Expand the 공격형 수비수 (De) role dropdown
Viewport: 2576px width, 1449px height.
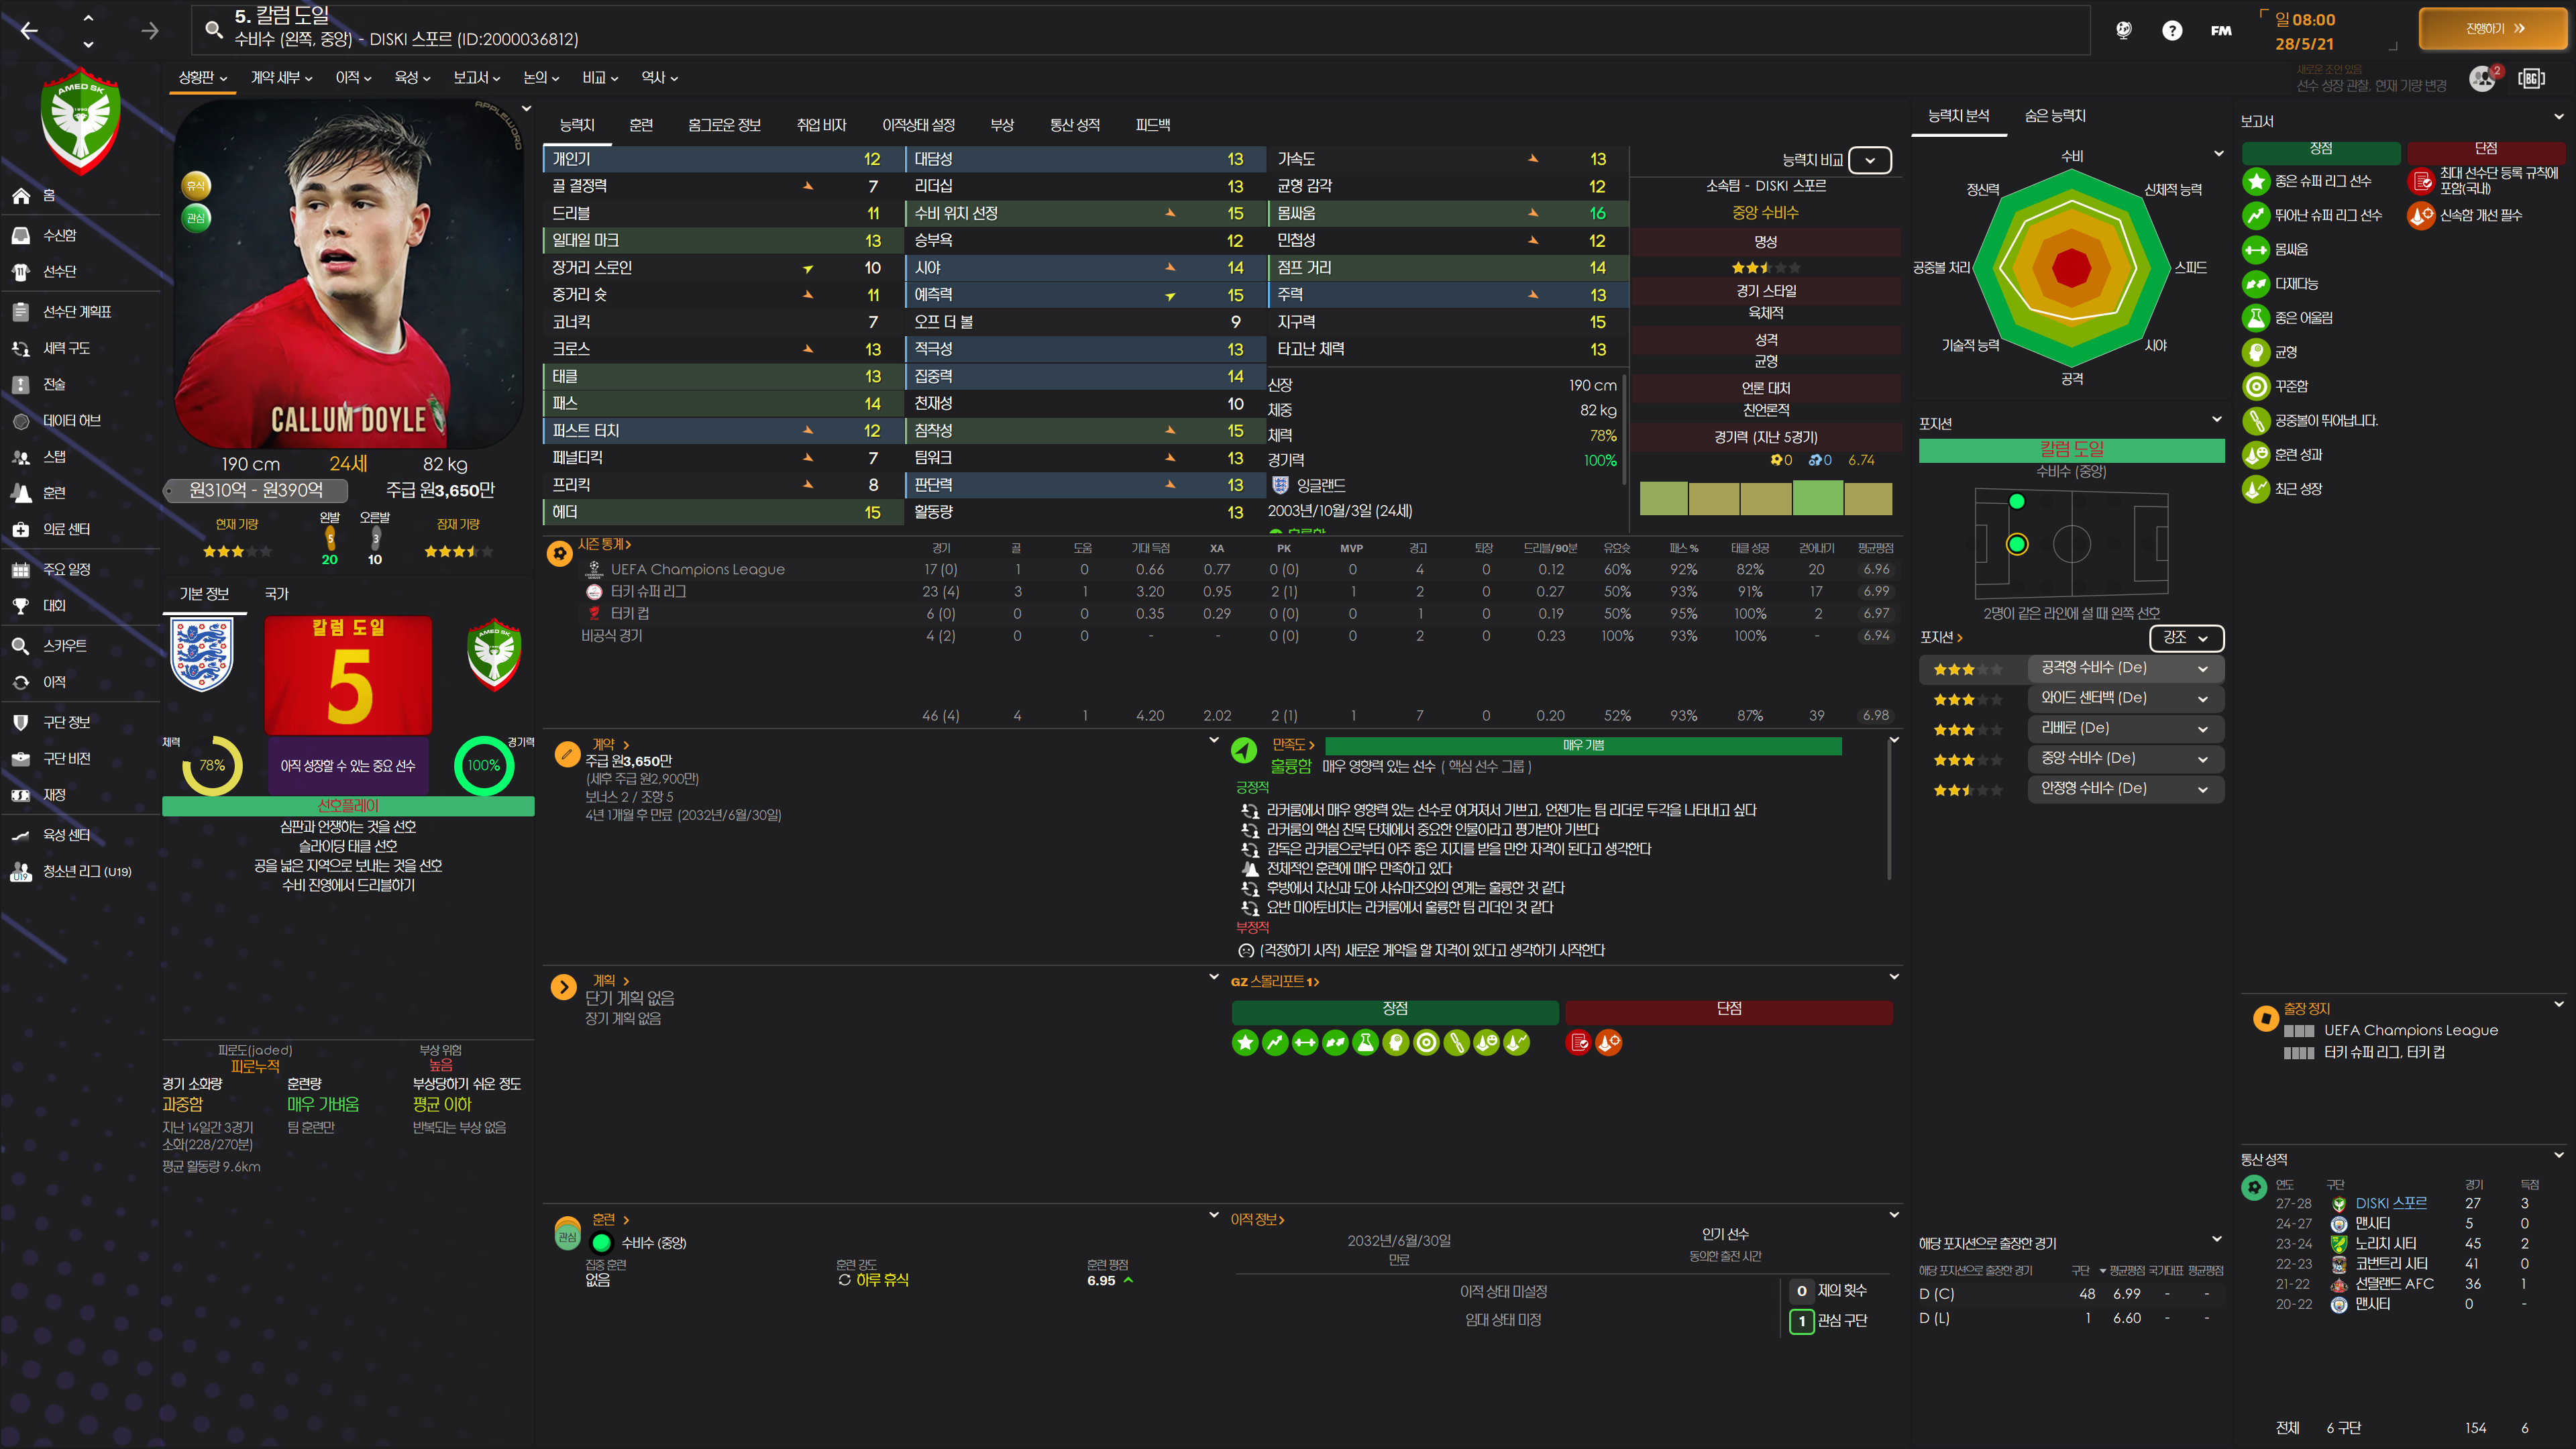point(2201,668)
